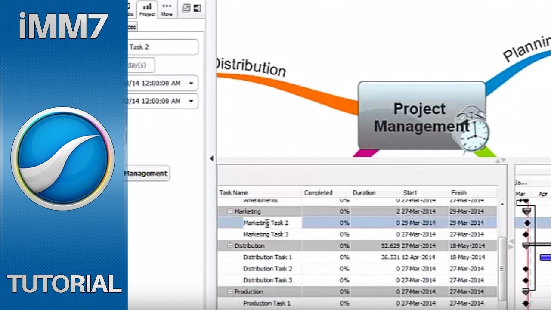This screenshot has height=310, width=551.
Task: Click the task table scroll-up arrow
Action: point(501,204)
